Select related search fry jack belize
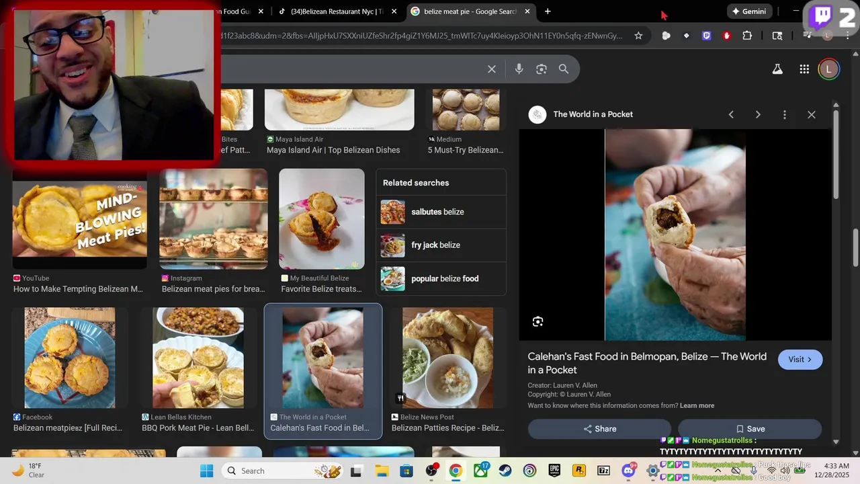 coord(441,245)
